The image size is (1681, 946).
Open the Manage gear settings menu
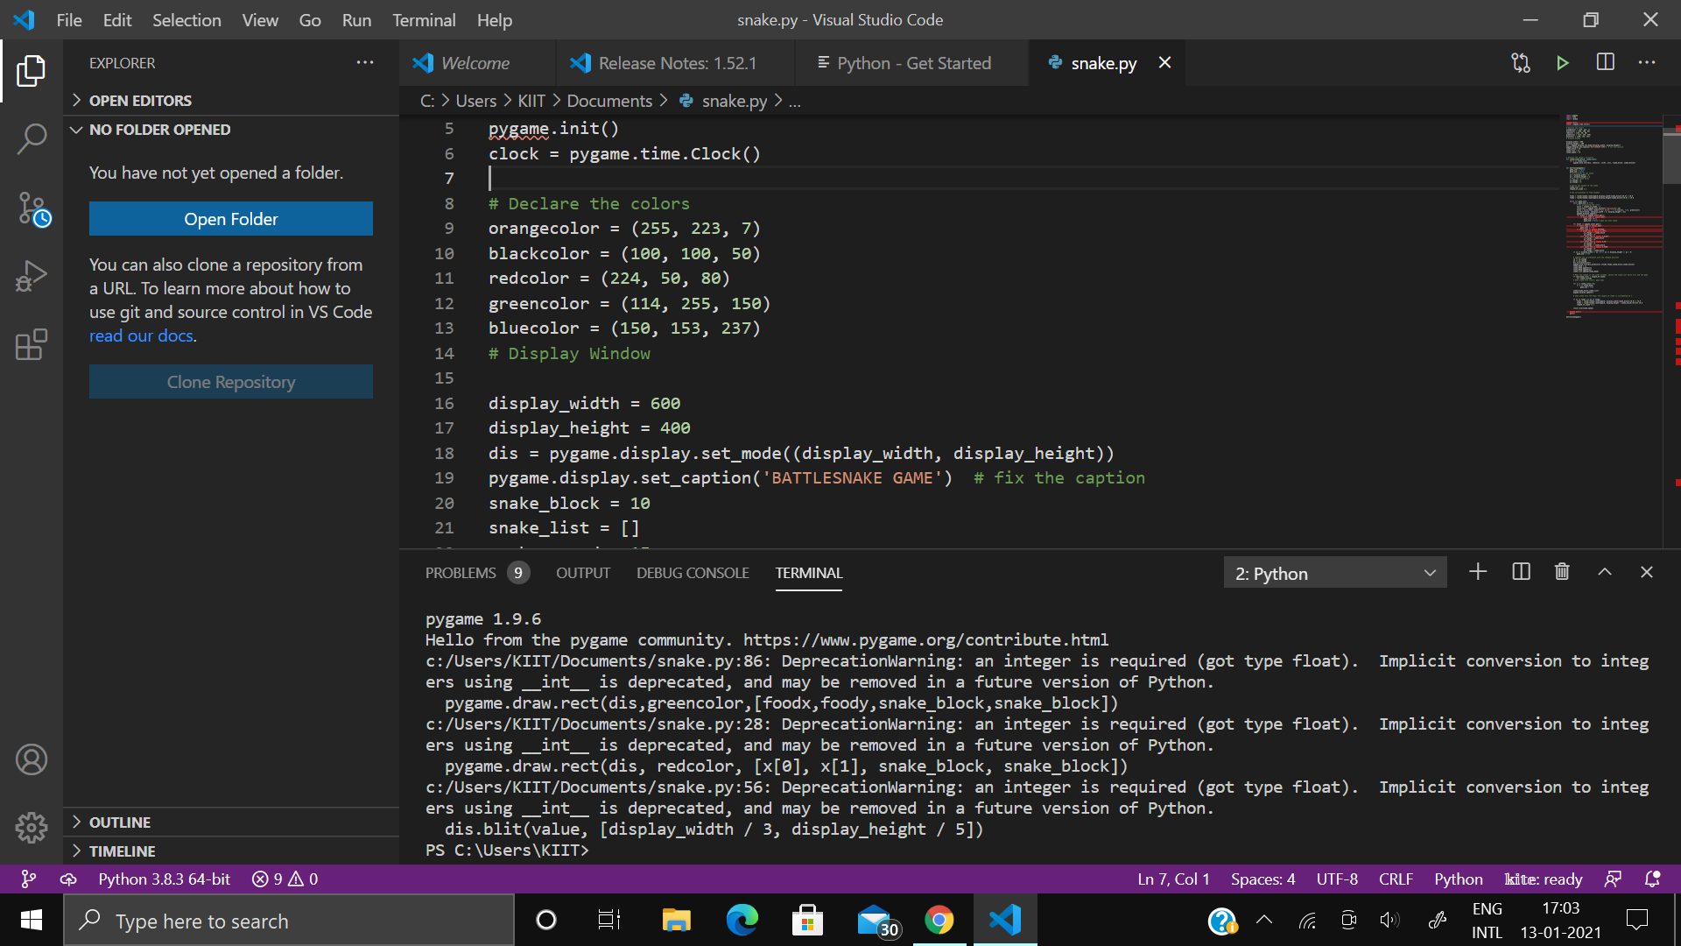pos(32,827)
